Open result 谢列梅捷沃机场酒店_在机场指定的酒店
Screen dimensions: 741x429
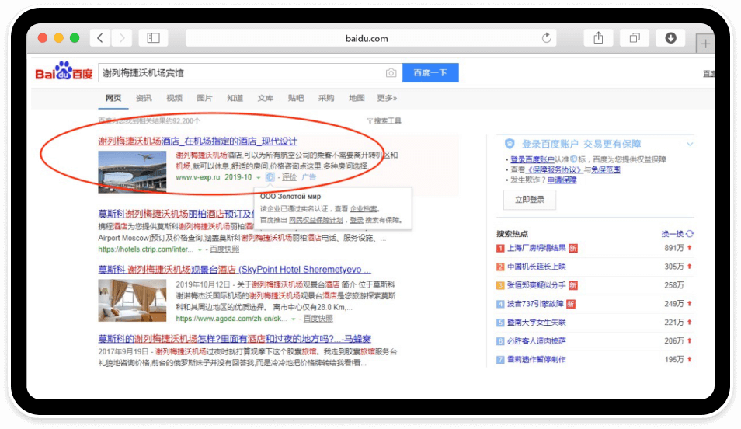pyautogui.click(x=197, y=141)
